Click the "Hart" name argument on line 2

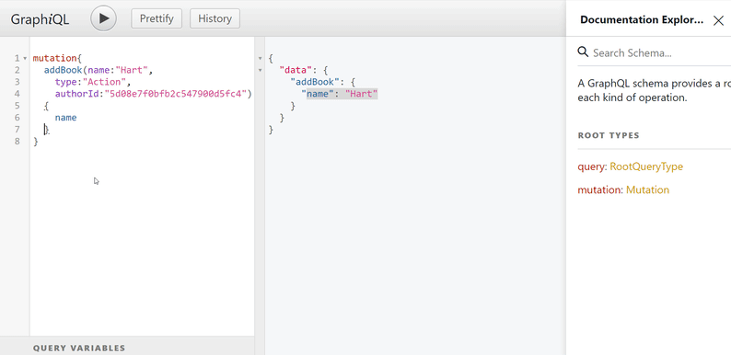point(132,70)
